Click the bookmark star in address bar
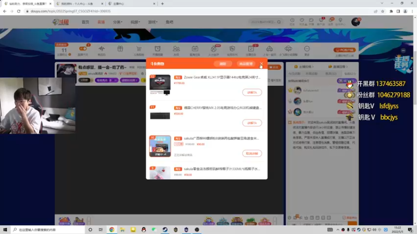This screenshot has height=234, width=417. point(383,11)
